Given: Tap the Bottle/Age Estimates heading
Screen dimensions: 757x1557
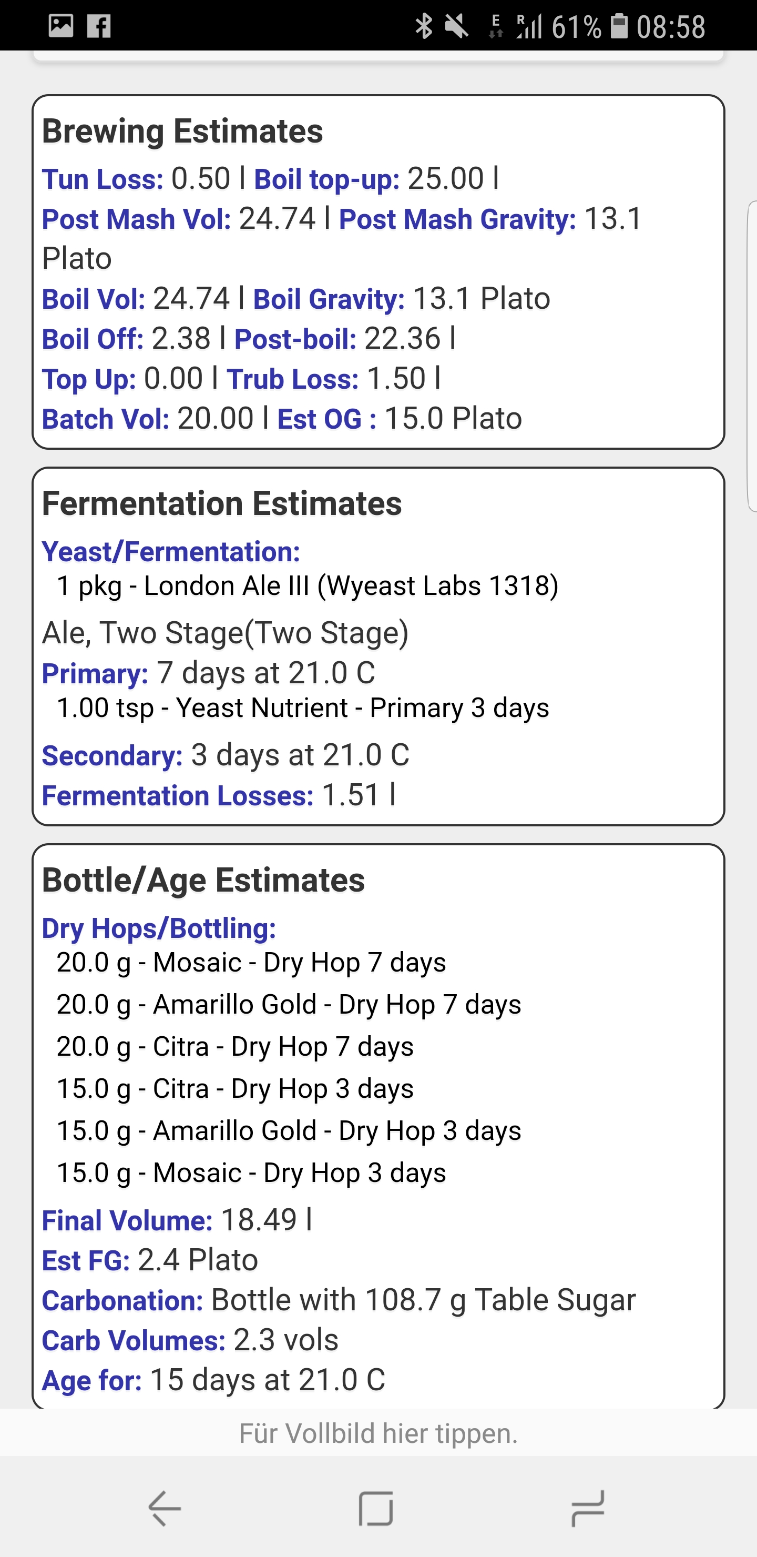Looking at the screenshot, I should point(203,880).
